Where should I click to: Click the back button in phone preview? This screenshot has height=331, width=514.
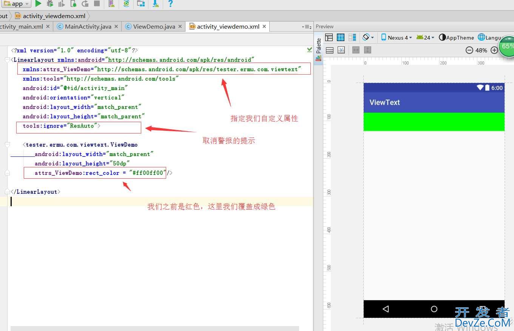[x=386, y=309]
